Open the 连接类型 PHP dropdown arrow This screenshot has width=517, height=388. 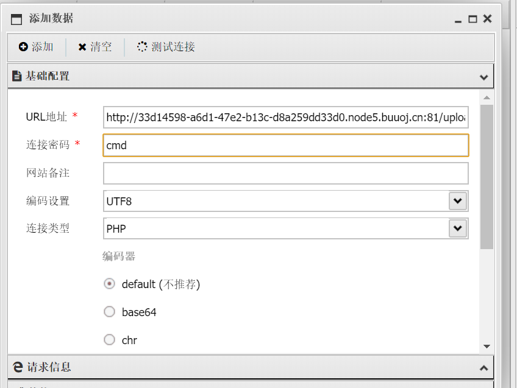coord(457,228)
